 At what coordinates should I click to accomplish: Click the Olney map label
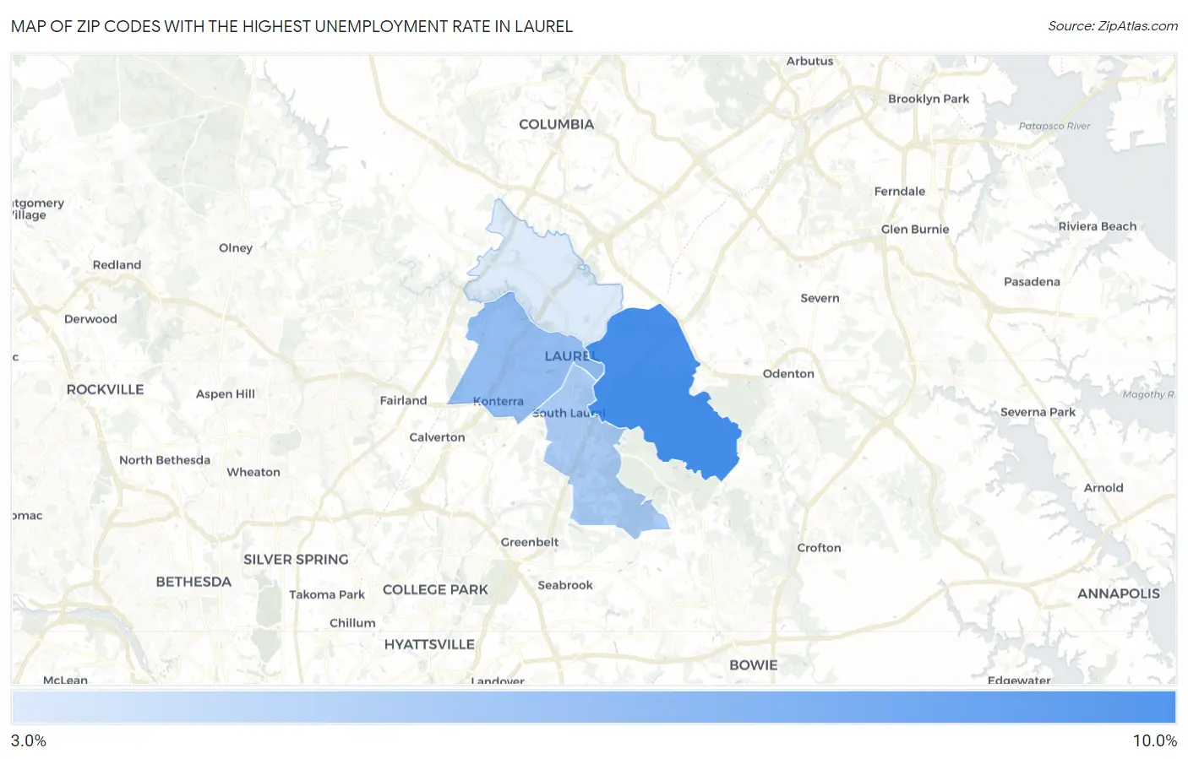tap(236, 247)
